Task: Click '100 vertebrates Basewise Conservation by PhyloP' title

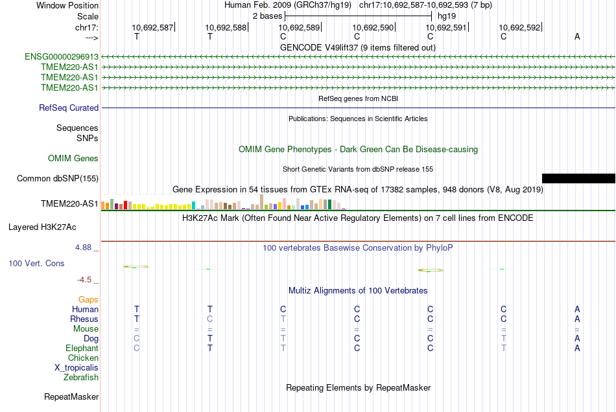Action: pyautogui.click(x=358, y=248)
